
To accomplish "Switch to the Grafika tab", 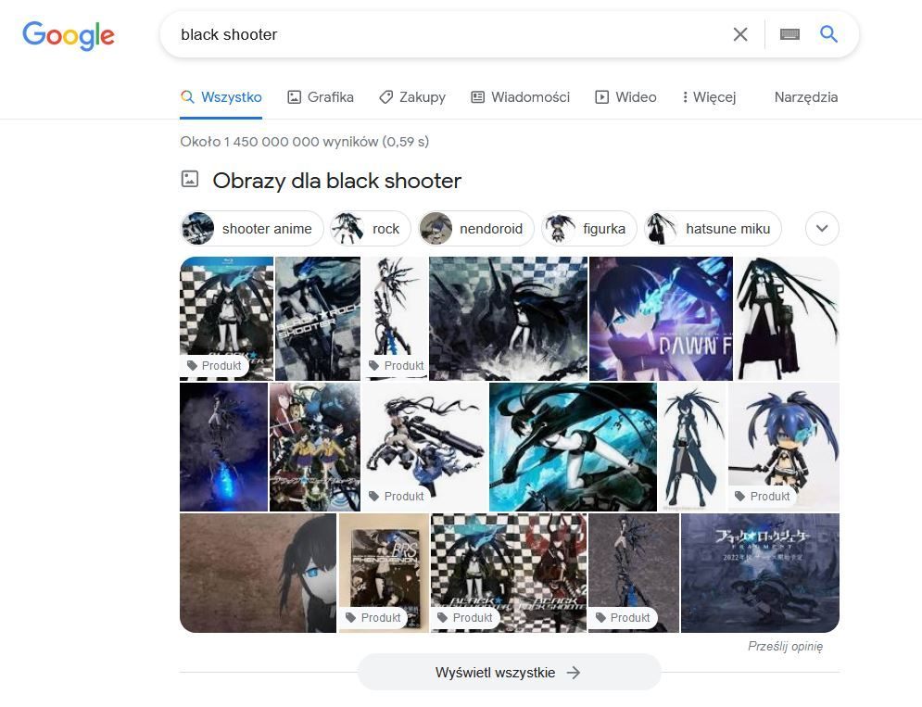I will 321,97.
